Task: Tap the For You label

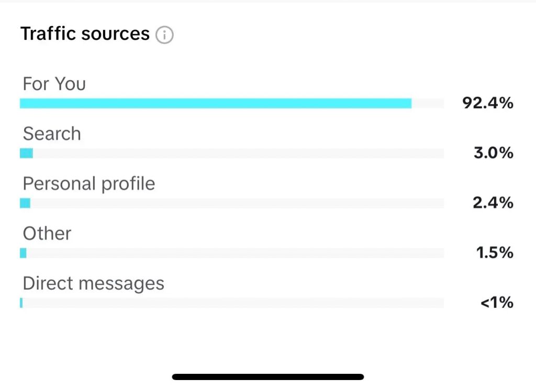Action: [x=54, y=84]
